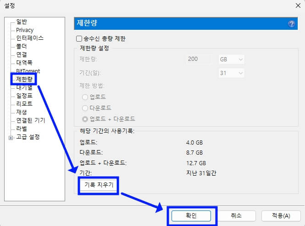305x226 pixels.
Task: Click the 4.0 GB upload value
Action: pyautogui.click(x=194, y=143)
